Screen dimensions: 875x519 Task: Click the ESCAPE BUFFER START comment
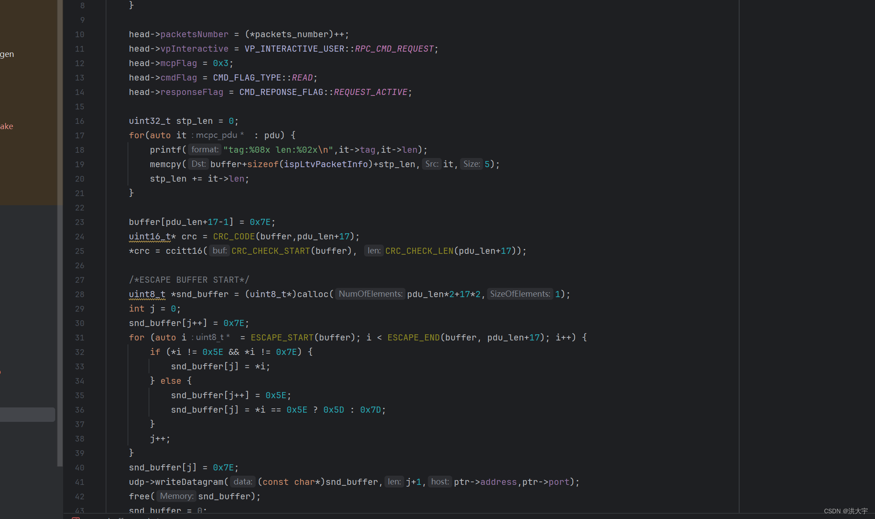pyautogui.click(x=189, y=280)
